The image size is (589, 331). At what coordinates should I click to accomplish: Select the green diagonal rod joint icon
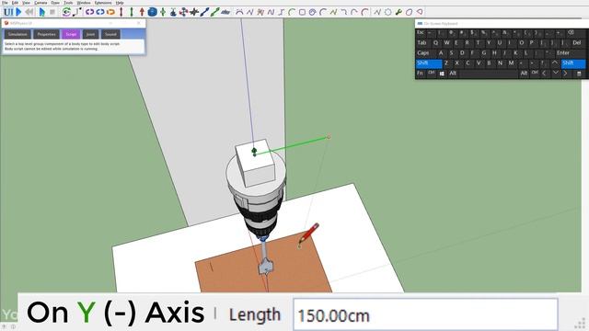[214, 12]
